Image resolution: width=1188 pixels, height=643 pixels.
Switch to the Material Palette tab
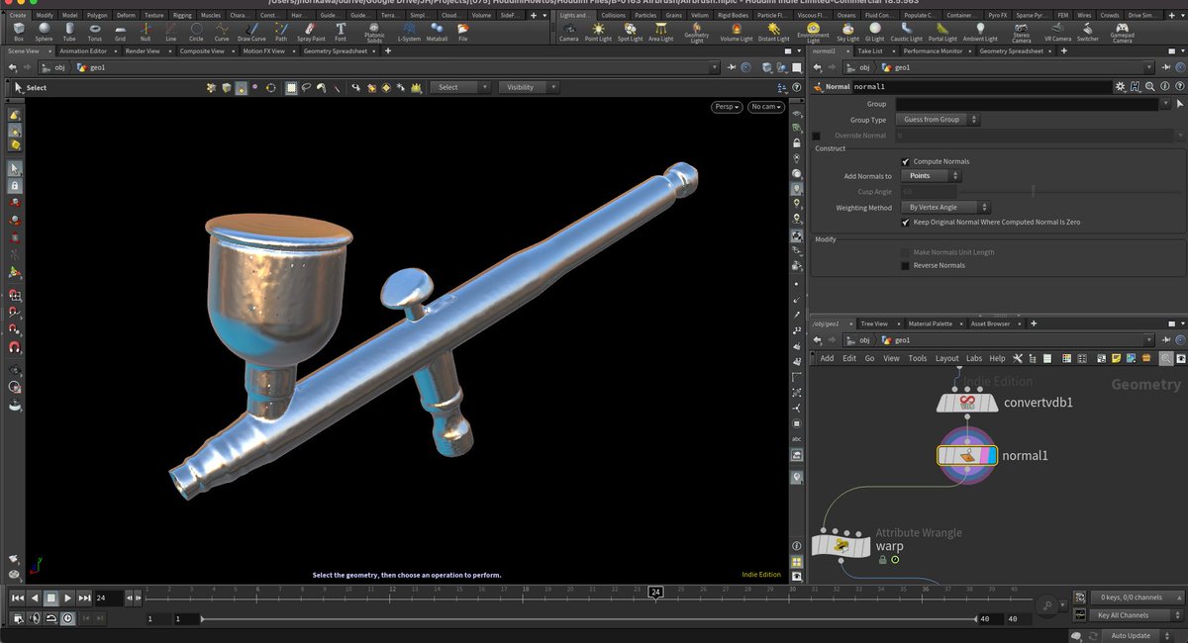(931, 323)
